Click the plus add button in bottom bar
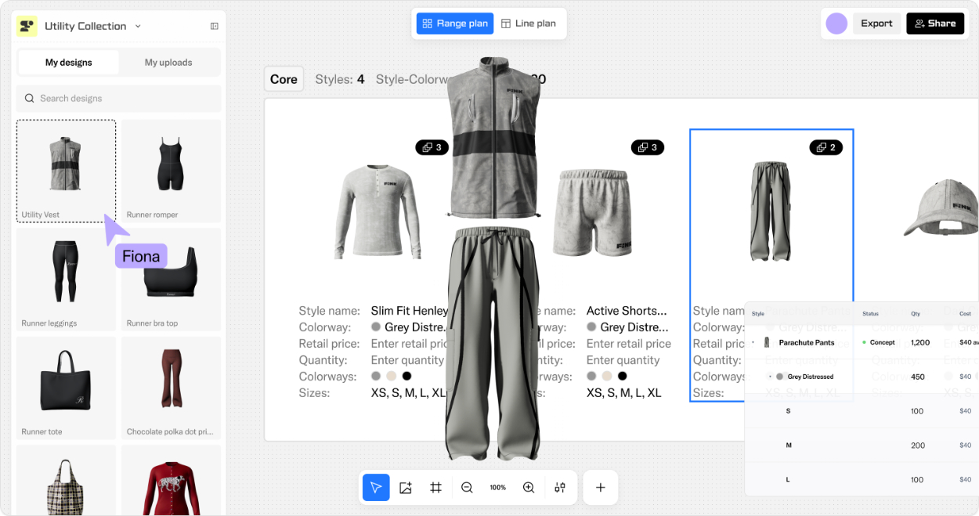 coord(601,487)
